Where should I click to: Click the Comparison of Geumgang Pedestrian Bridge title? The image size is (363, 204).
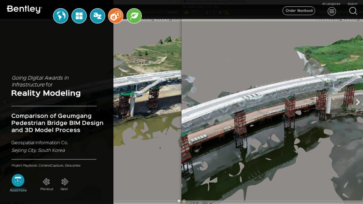click(x=57, y=123)
